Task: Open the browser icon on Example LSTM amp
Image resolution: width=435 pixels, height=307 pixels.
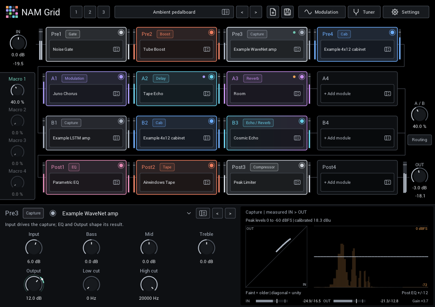Action: (116, 138)
